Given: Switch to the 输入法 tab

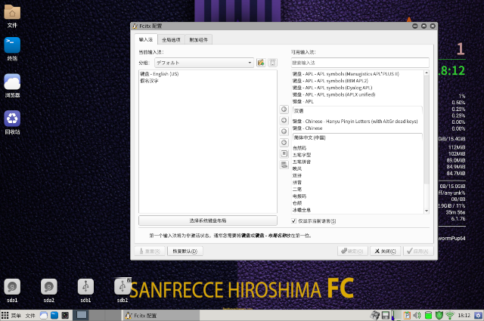Looking at the screenshot, I should (x=146, y=39).
